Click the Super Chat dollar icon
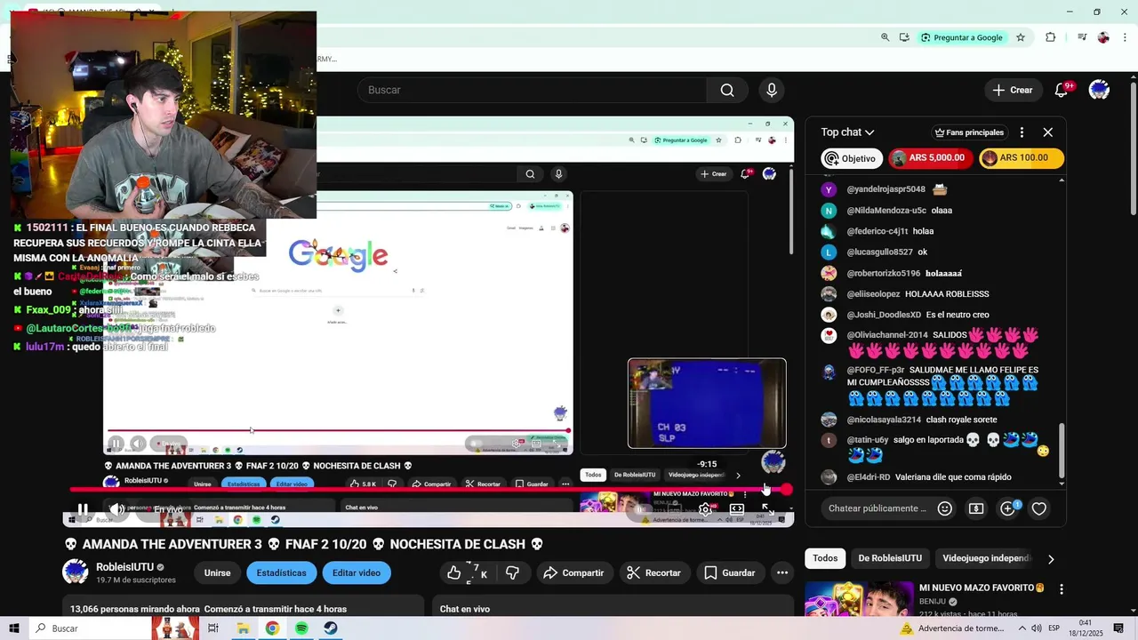Image resolution: width=1138 pixels, height=640 pixels. (x=976, y=508)
